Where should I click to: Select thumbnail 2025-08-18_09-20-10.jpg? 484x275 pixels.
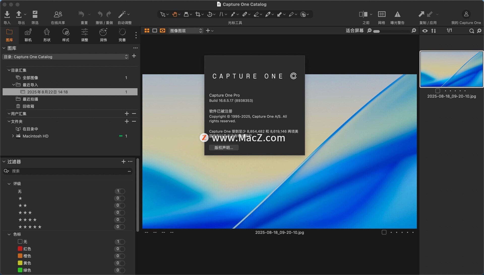coord(451,69)
